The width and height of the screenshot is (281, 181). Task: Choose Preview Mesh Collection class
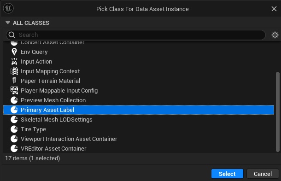[139, 100]
